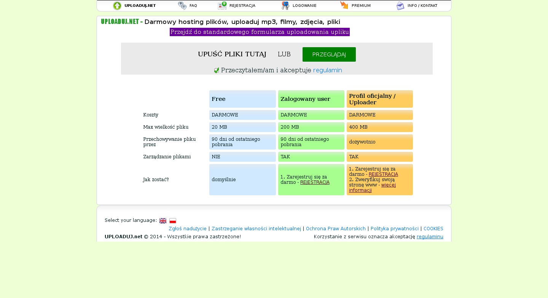The height and width of the screenshot is (298, 548).
Task: Click the UPUŚĆ PLIKI TUTAJ drop area
Action: 232,54
